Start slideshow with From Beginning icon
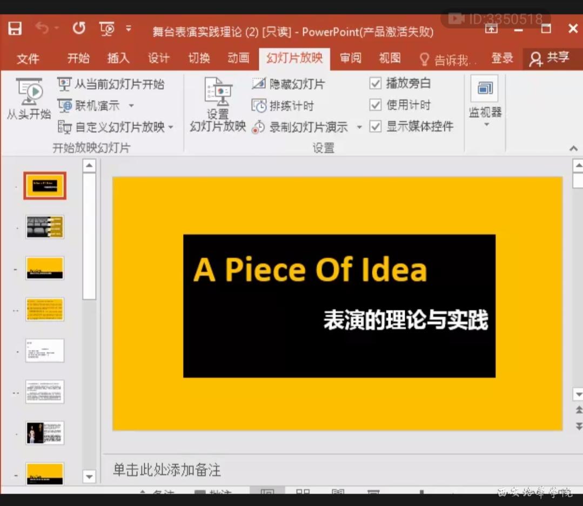Viewport: 583px width, 506px height. click(29, 93)
